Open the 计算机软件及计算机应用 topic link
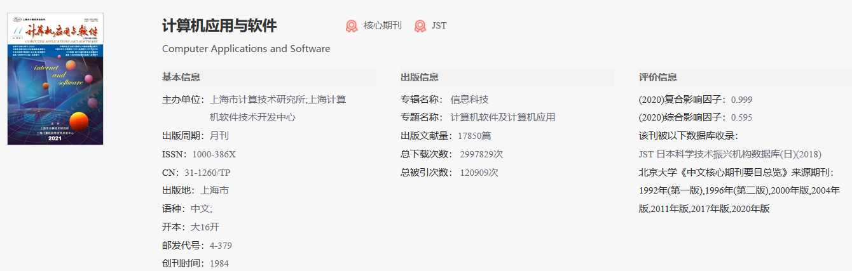852x271 pixels. (x=503, y=117)
